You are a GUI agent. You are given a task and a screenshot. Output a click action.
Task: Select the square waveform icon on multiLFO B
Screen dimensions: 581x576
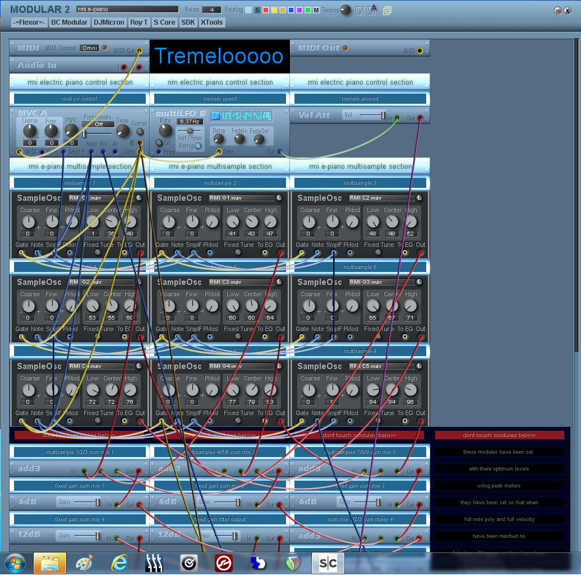(x=226, y=116)
